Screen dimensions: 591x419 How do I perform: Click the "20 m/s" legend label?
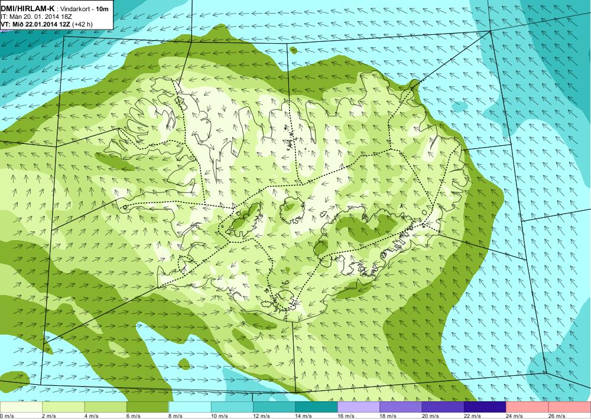(430, 416)
